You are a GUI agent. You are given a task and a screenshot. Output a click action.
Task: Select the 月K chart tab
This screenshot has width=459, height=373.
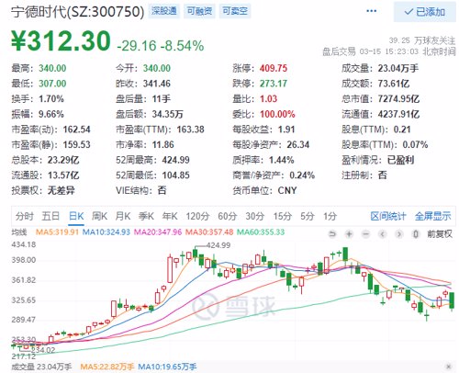click(x=123, y=216)
